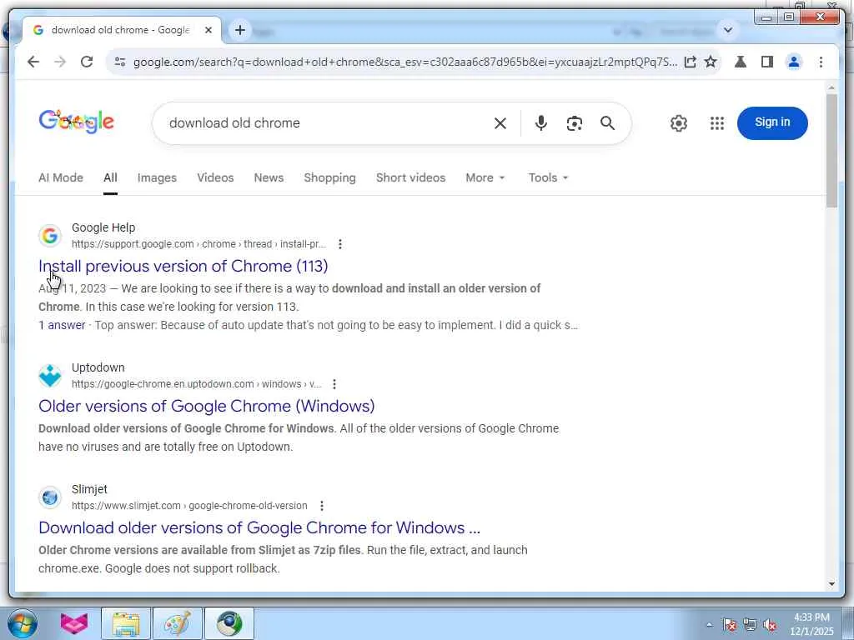Open the Windows Start menu

click(23, 623)
